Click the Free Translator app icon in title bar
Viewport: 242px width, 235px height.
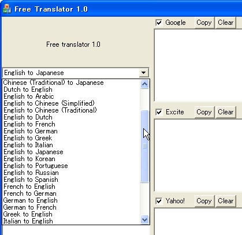coord(7,9)
